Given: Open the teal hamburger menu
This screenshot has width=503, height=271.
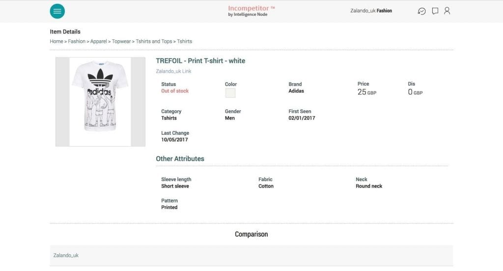Looking at the screenshot, I should point(57,11).
